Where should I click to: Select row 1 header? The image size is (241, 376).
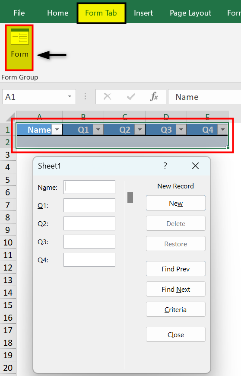point(8,130)
